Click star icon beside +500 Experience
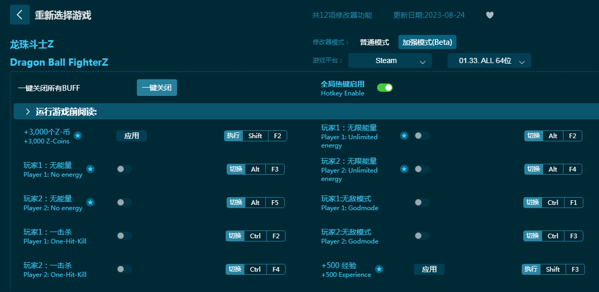Screen dimensions: 599x292 (x=379, y=269)
